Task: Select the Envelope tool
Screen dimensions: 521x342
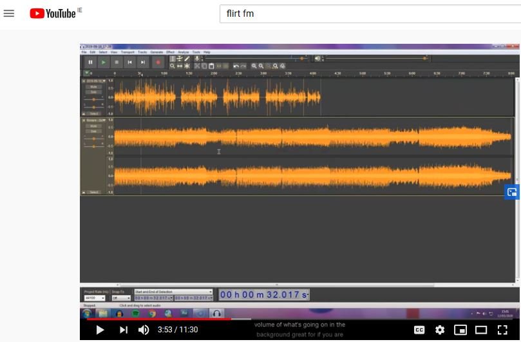Action: tap(180, 59)
